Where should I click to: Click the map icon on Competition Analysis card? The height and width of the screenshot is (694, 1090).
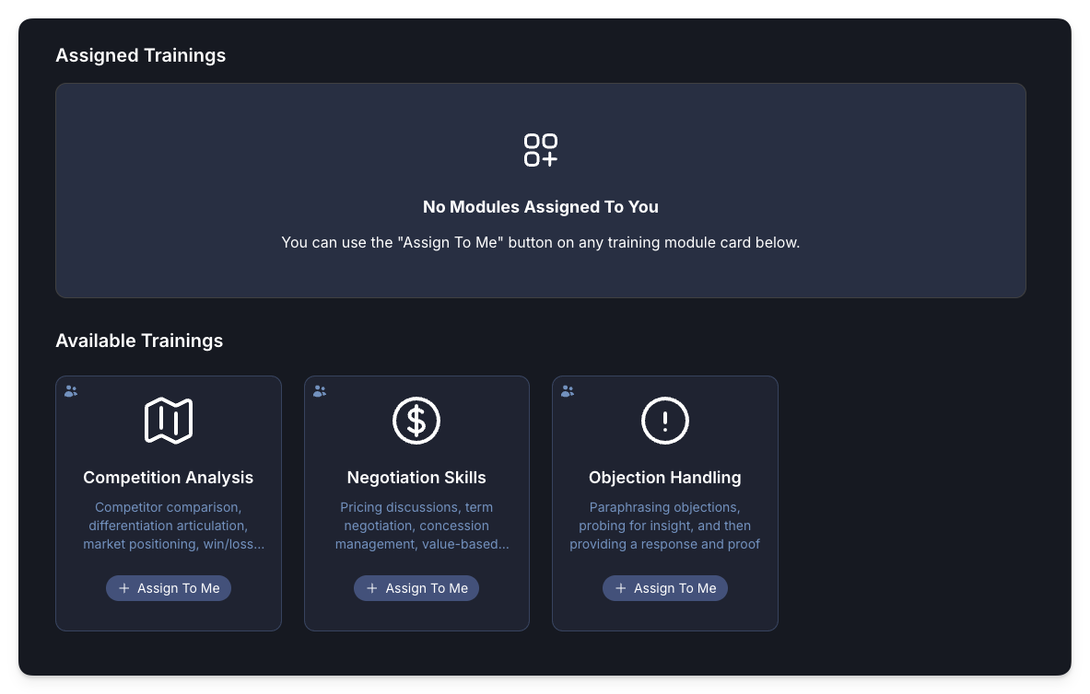[169, 420]
